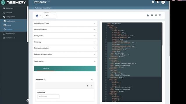Select the Settings tab
This screenshot has width=186, height=104.
pyautogui.click(x=46, y=68)
